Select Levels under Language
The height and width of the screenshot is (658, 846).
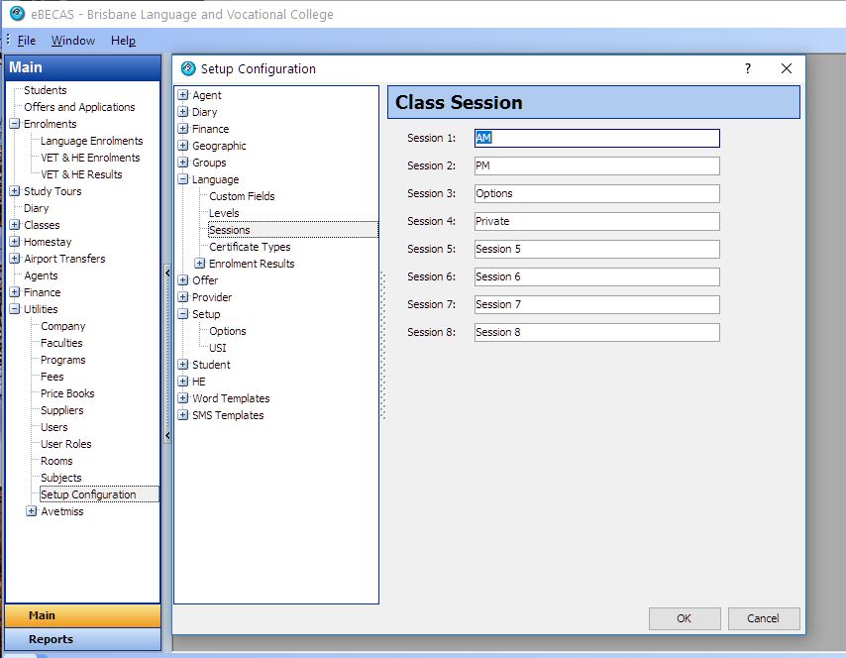coord(224,213)
